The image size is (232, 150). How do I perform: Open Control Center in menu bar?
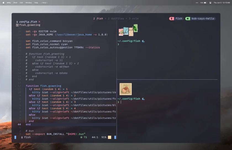(210, 3)
